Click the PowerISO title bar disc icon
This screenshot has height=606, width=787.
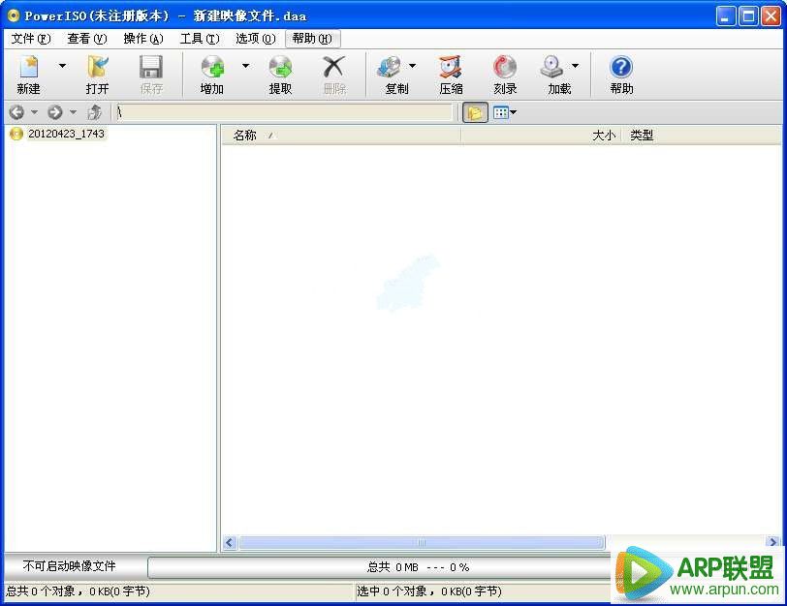coord(14,16)
